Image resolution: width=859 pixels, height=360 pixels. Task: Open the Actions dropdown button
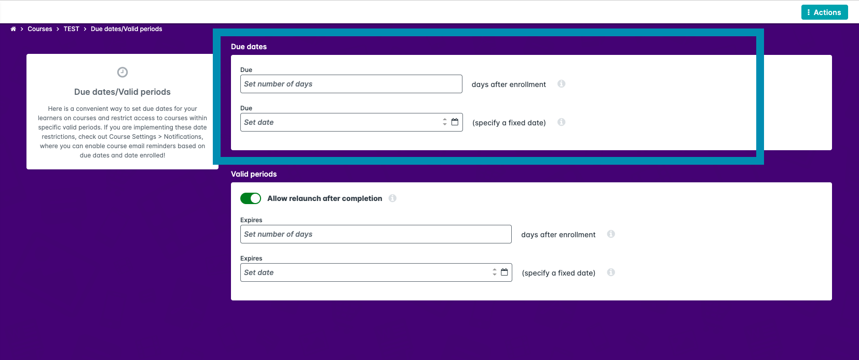tap(824, 12)
